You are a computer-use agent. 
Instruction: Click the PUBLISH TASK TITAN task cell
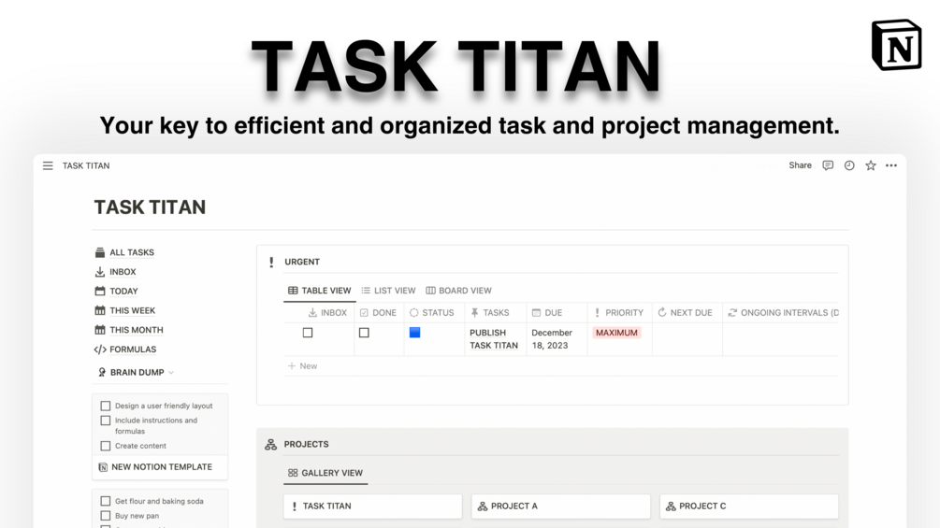pos(494,339)
